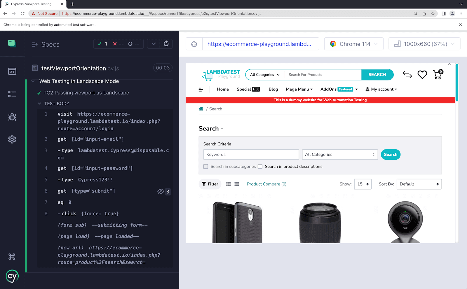
Task: Enable Search in product descriptions checkbox
Action: 260,167
